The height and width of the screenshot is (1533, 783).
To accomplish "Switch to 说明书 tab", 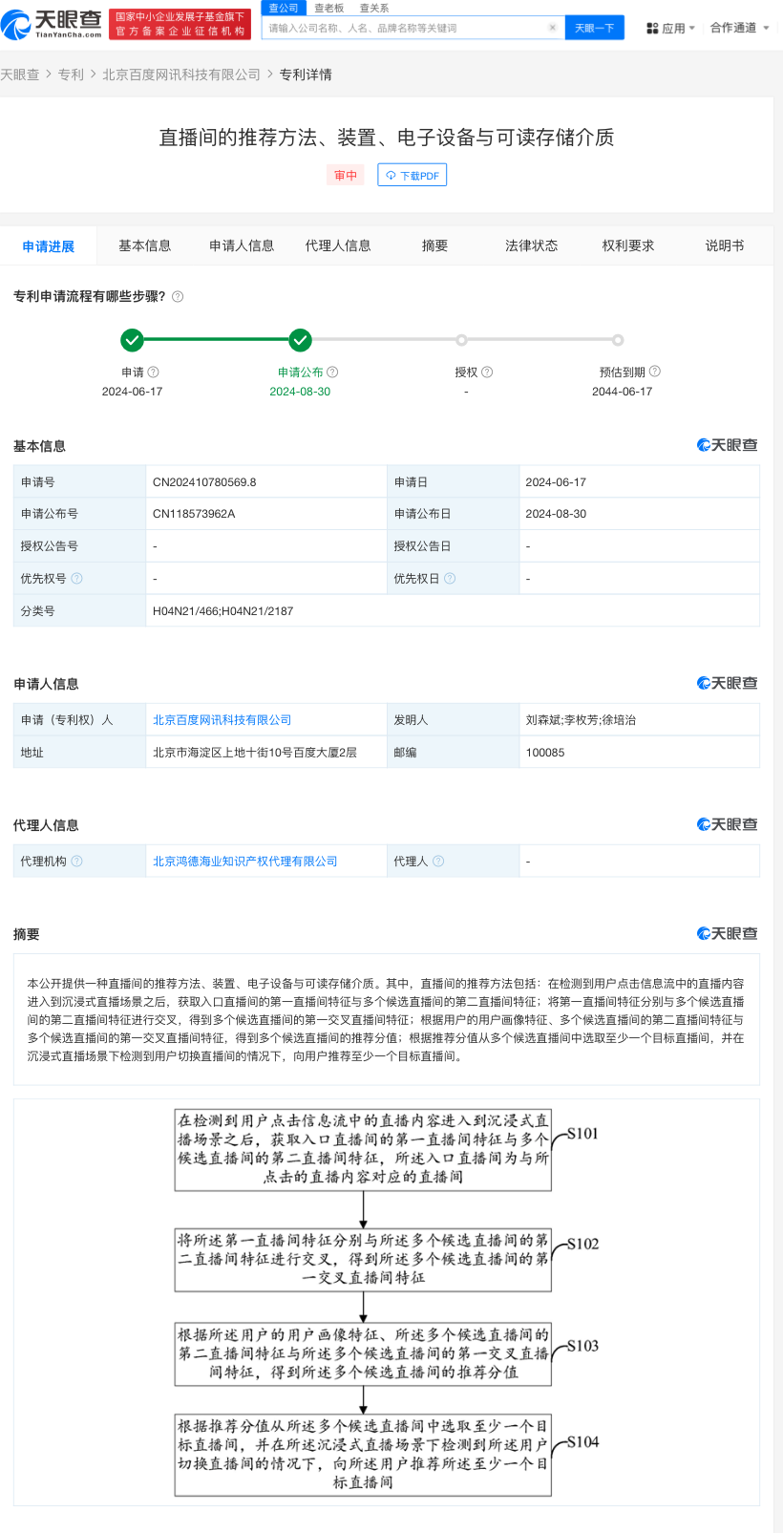I will pos(725,245).
